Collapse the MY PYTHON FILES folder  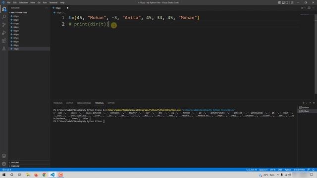tap(19, 12)
